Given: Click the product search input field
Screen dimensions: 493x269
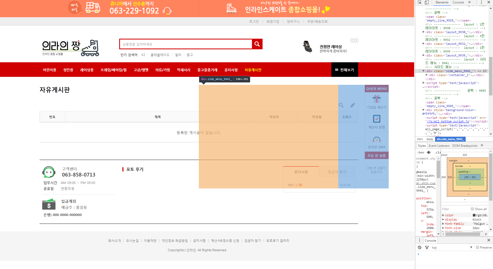Looking at the screenshot, I should 186,44.
